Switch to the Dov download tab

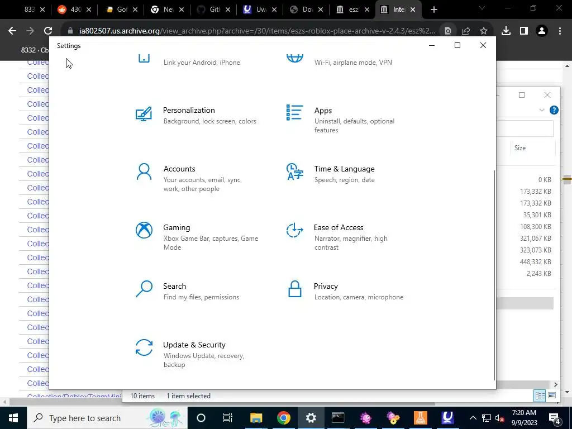pyautogui.click(x=307, y=9)
